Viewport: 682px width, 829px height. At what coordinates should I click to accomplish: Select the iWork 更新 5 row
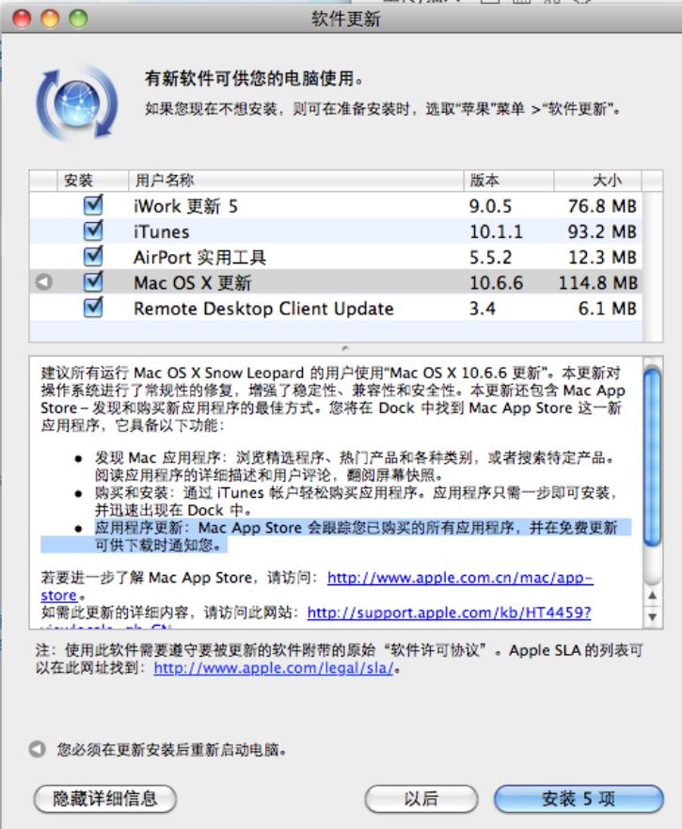click(x=336, y=206)
